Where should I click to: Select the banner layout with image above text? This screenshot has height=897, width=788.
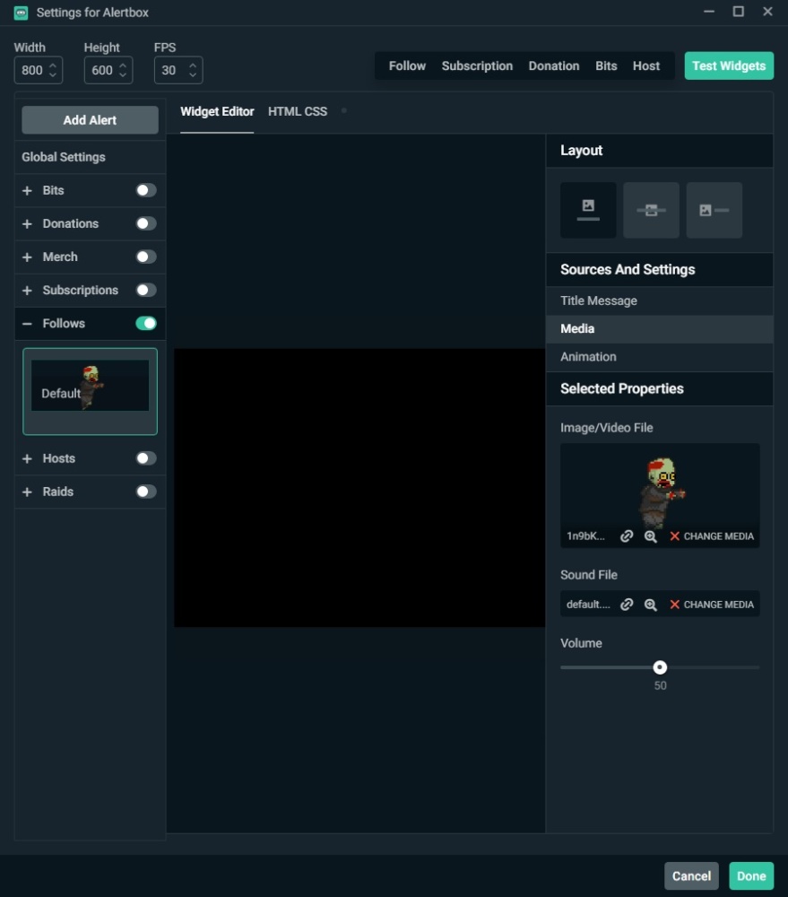(x=588, y=210)
